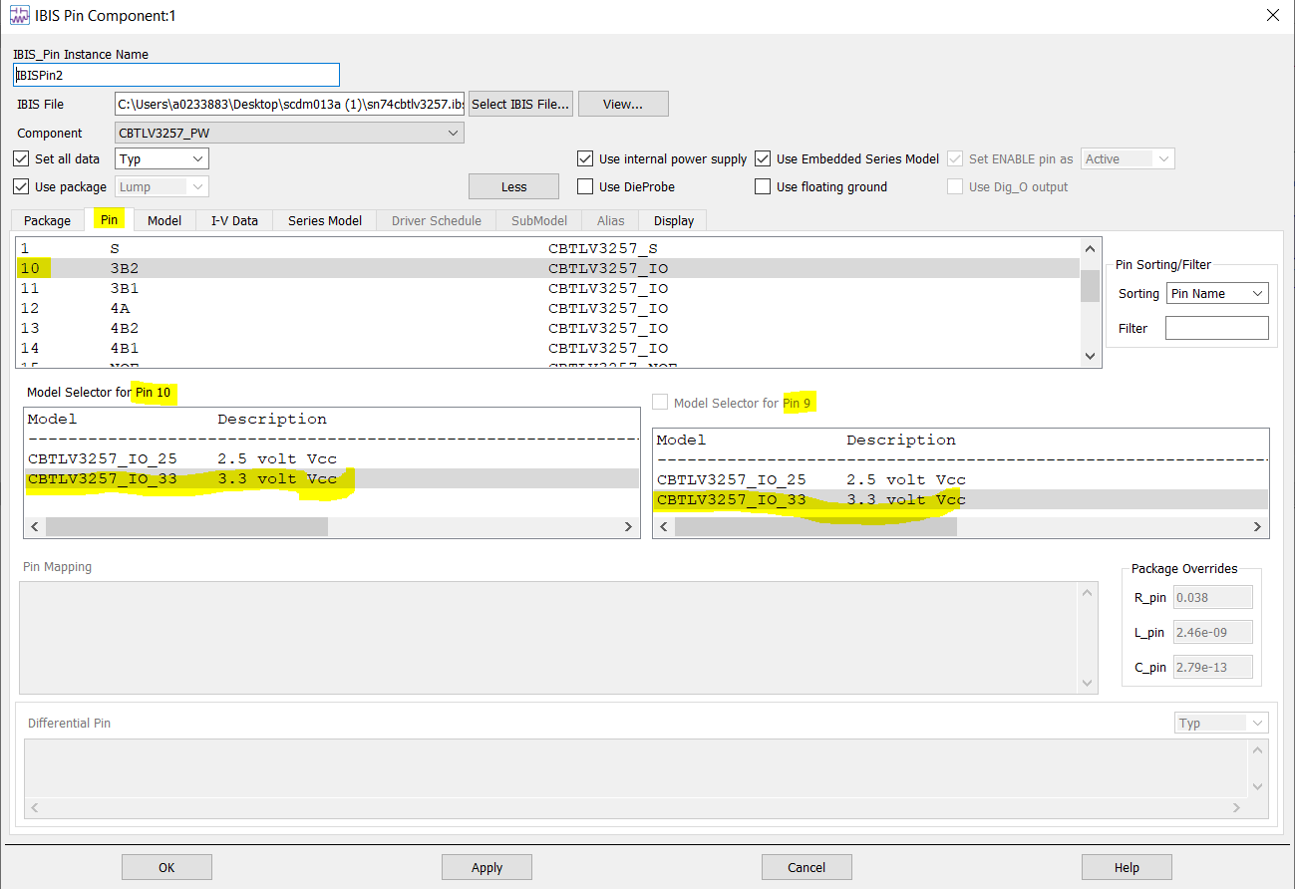This screenshot has height=889, width=1295.
Task: Open the Series Model tab
Action: (325, 220)
